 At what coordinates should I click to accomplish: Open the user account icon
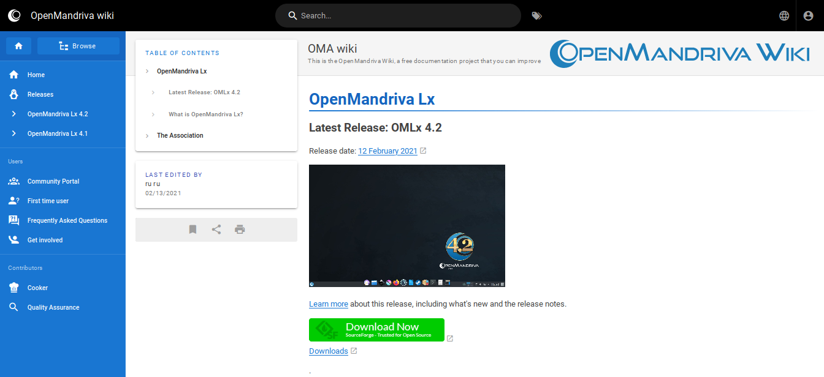pyautogui.click(x=809, y=16)
